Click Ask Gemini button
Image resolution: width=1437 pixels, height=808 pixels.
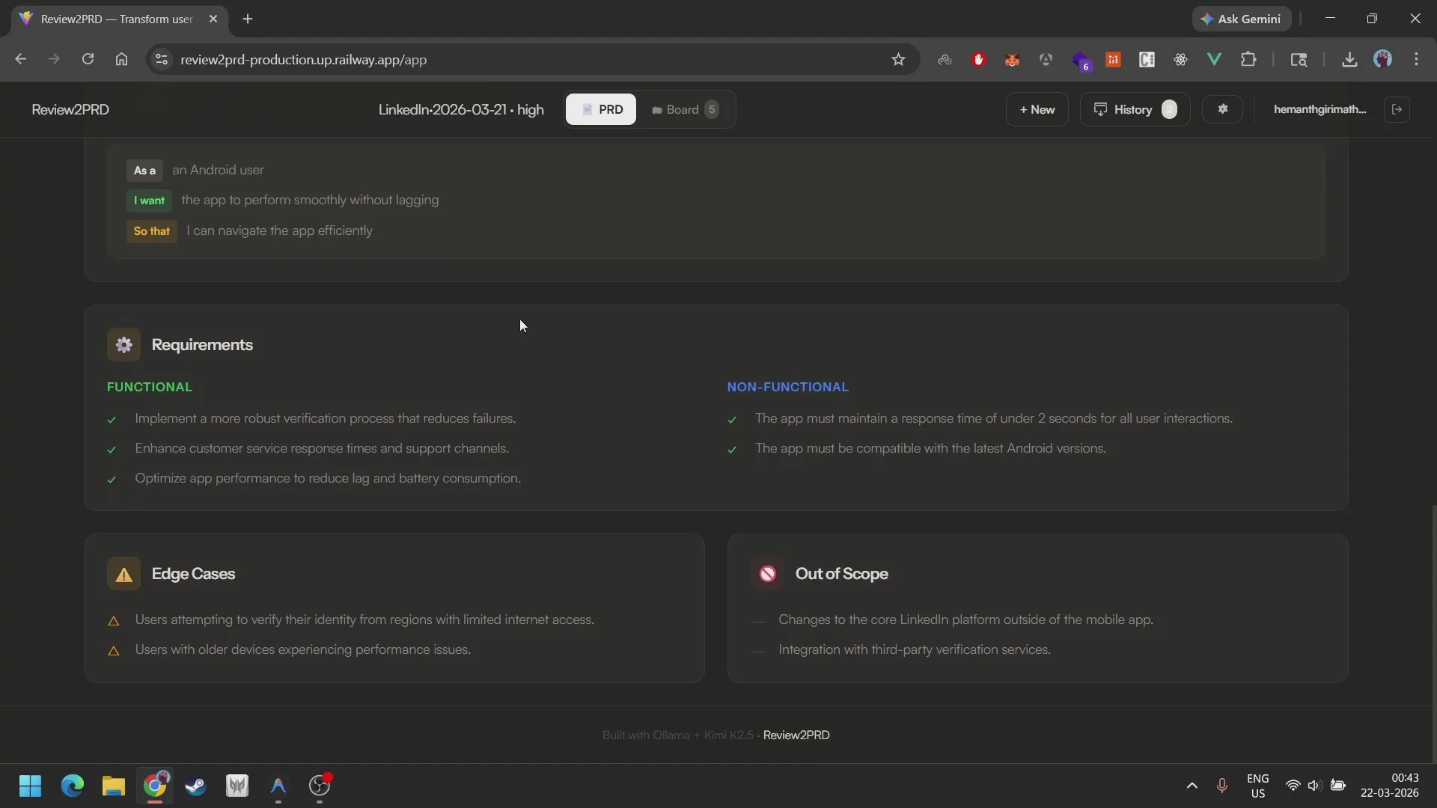1241,19
